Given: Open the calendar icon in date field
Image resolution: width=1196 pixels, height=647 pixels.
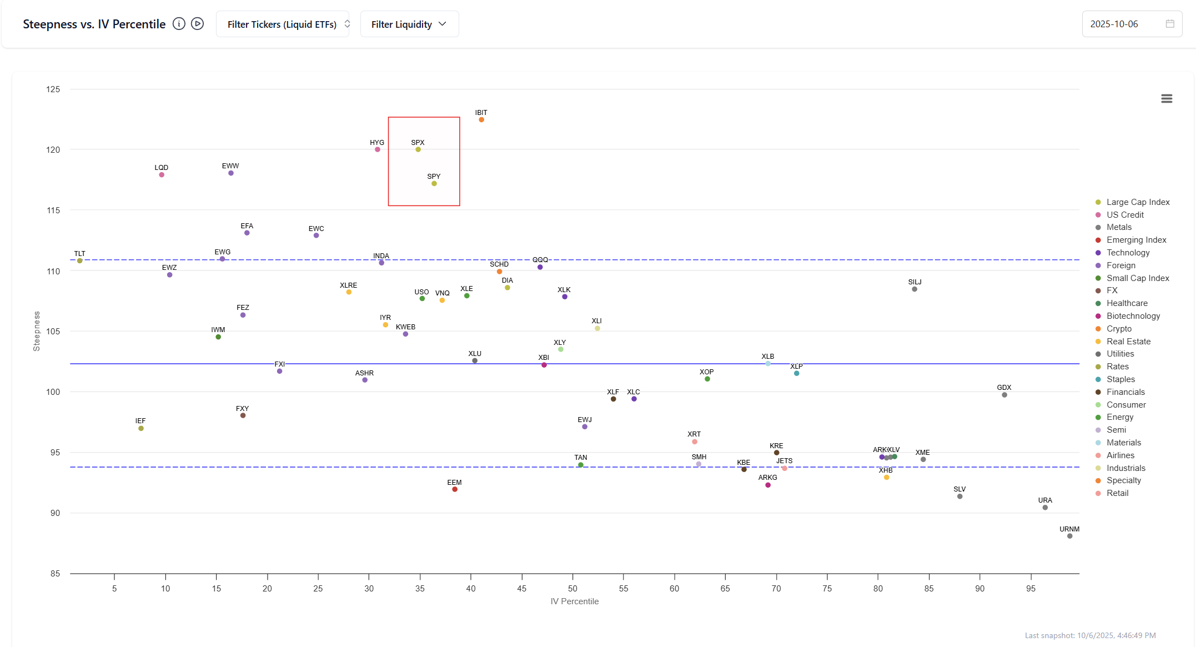Looking at the screenshot, I should [1170, 24].
